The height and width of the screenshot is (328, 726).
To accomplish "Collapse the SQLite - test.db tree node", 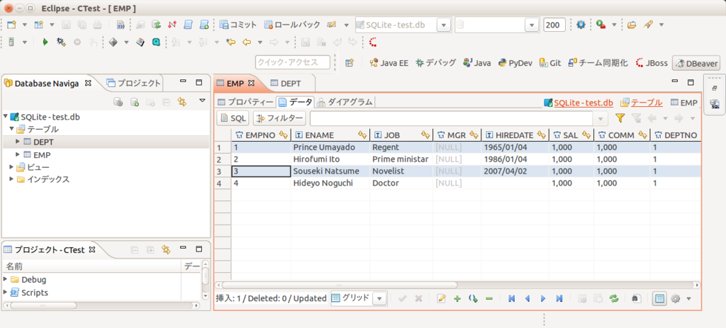I will pos(6,117).
